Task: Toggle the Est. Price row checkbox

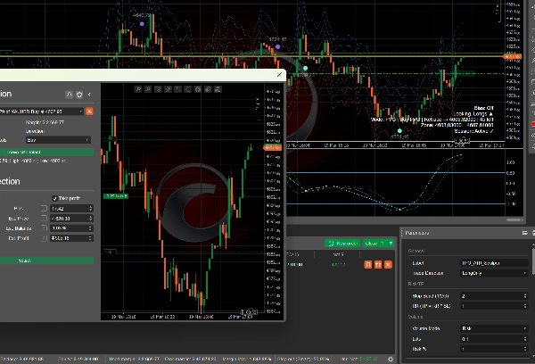Action: coord(44,219)
